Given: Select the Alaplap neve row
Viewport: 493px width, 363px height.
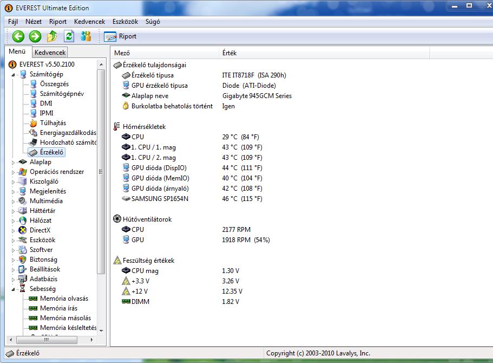Looking at the screenshot, I should 207,96.
